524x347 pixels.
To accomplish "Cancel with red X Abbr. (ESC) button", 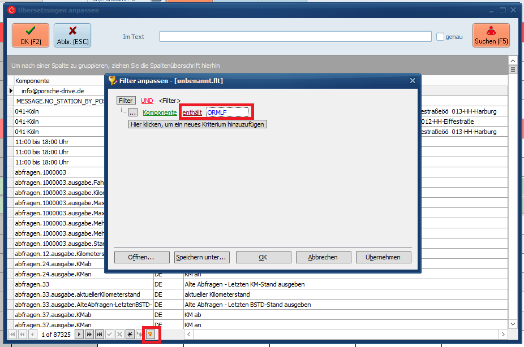I will click(72, 36).
